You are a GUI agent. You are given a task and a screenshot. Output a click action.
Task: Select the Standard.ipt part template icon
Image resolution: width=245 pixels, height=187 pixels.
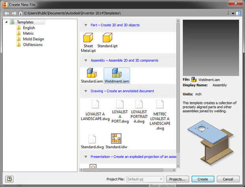(107, 38)
